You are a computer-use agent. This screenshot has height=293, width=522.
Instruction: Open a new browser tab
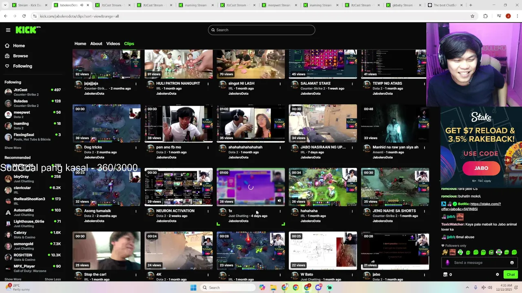click(471, 5)
